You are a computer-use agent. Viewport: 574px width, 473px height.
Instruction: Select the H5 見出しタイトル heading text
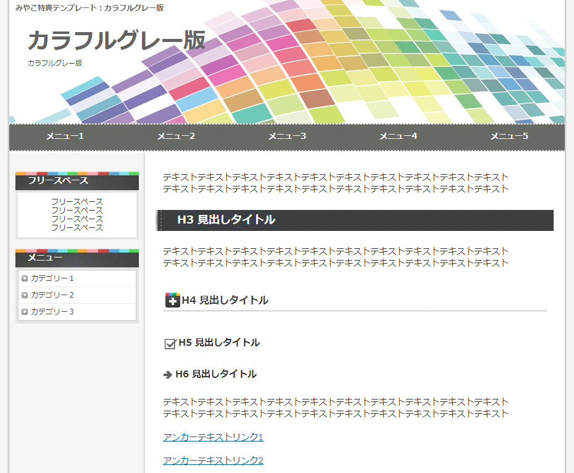coord(219,343)
